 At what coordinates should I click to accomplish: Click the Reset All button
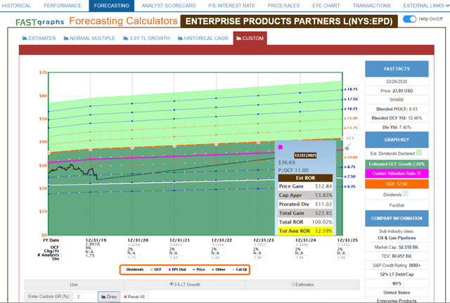[134, 297]
